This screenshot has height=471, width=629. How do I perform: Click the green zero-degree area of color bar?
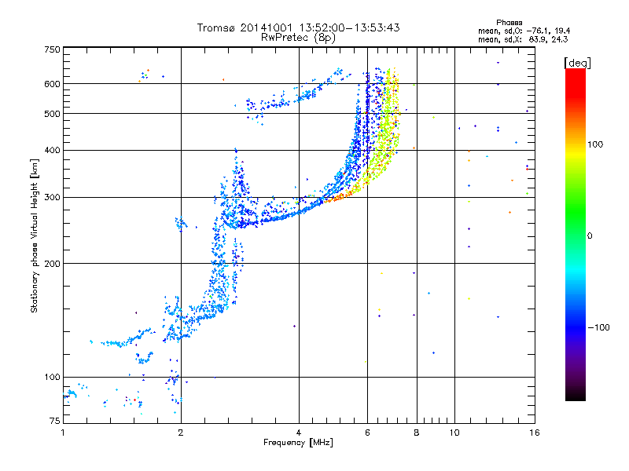tap(576, 235)
